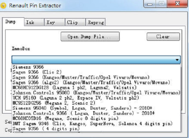Choose Siemens 9366 from the list
Image resolution: width=189 pixels, height=138 pixels.
tap(28, 67)
